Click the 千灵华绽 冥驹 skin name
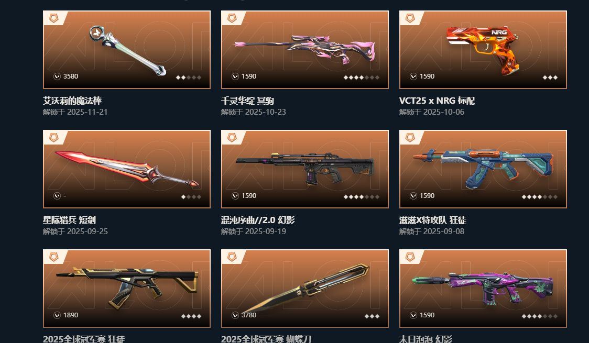This screenshot has height=343, width=589. (x=247, y=101)
